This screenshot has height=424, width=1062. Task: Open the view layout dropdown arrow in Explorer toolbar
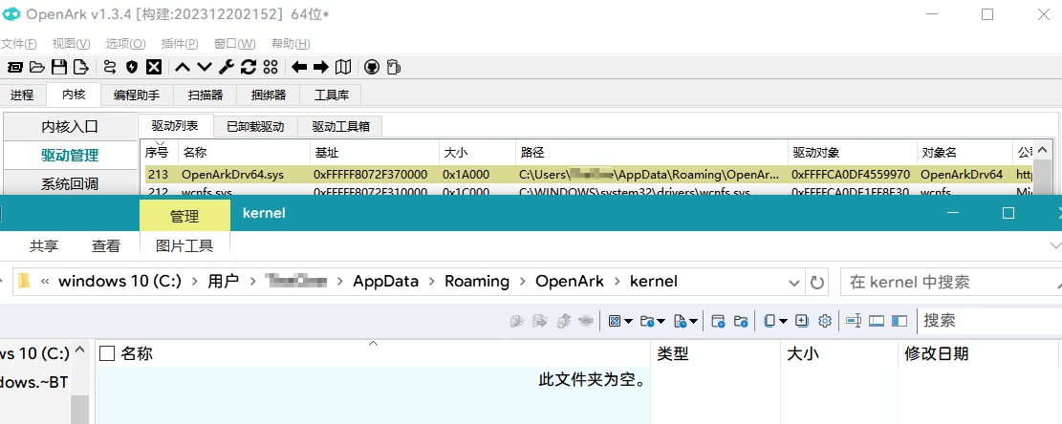coord(628,321)
